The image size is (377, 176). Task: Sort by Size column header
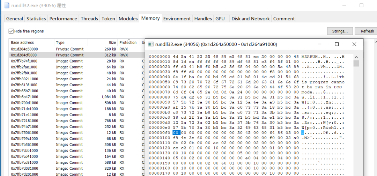(103, 43)
